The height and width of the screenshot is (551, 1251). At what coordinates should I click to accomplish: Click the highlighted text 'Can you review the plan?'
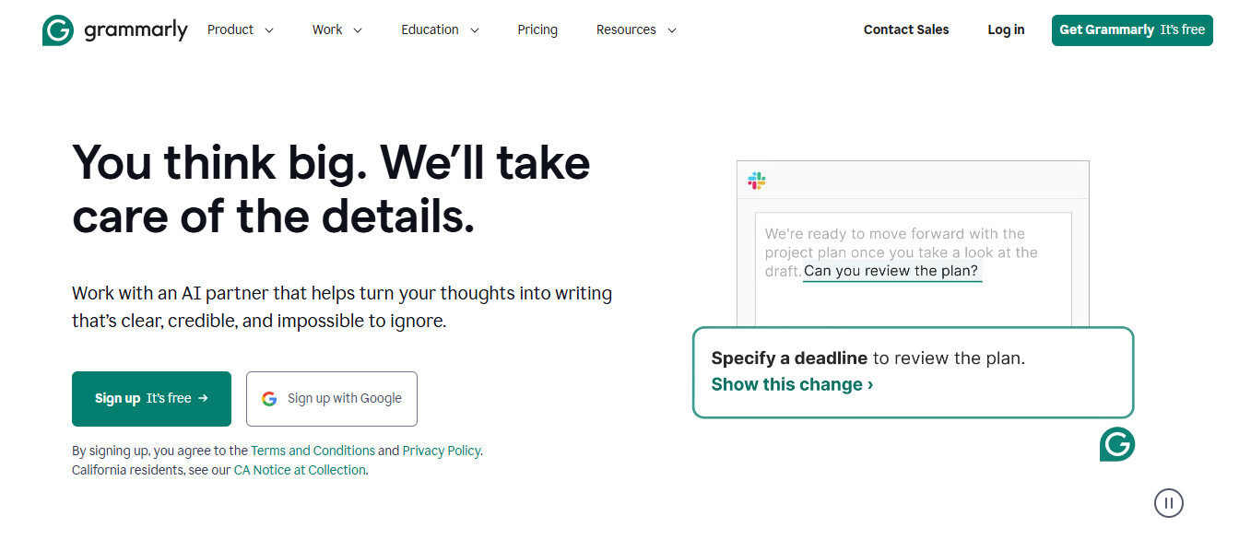click(x=891, y=270)
